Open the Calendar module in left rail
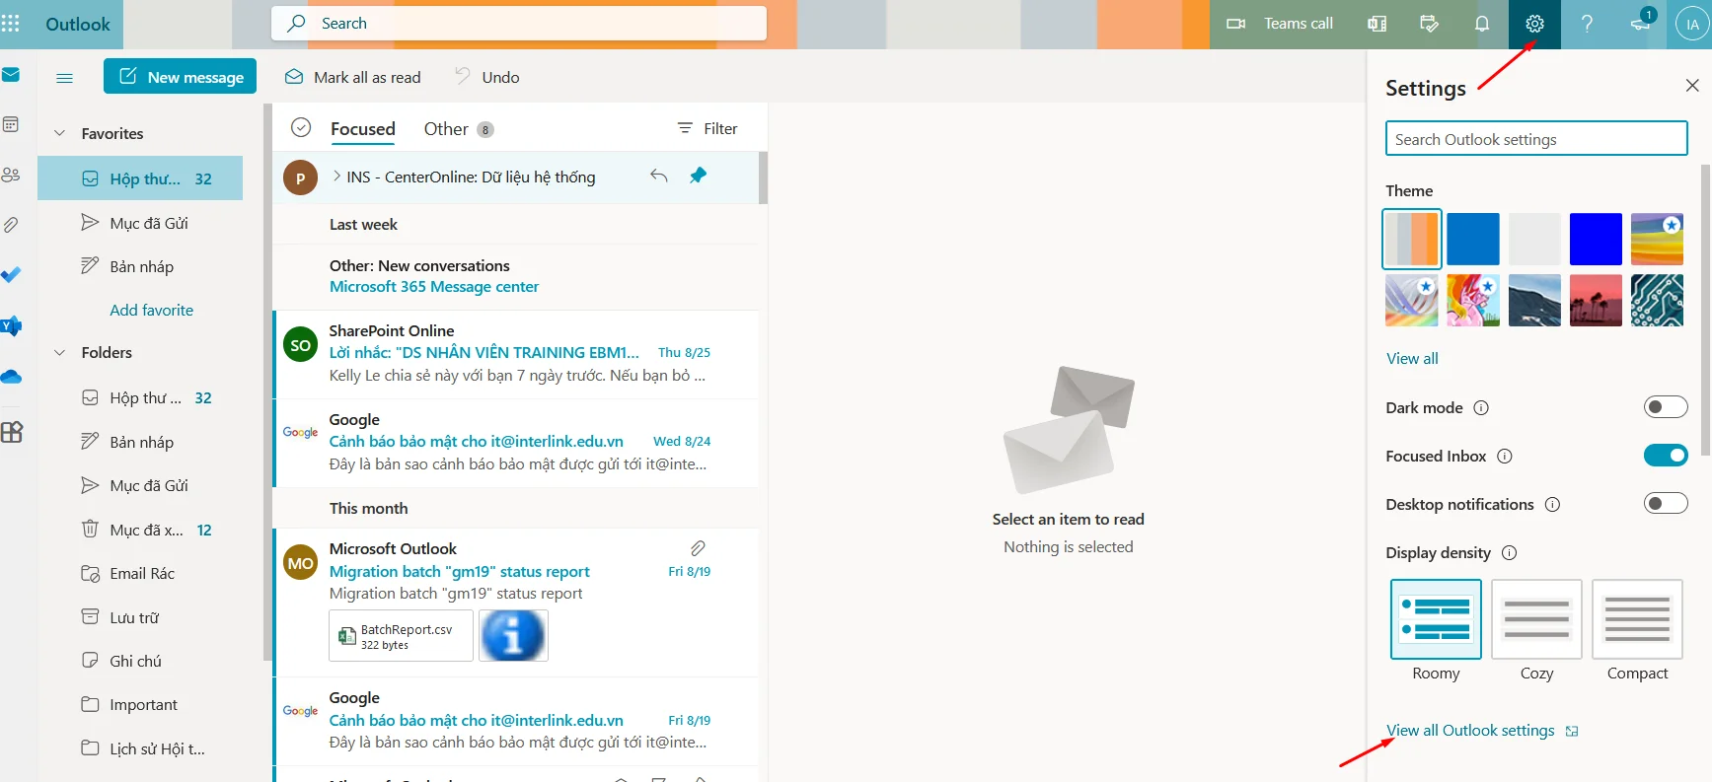 pos(11,124)
